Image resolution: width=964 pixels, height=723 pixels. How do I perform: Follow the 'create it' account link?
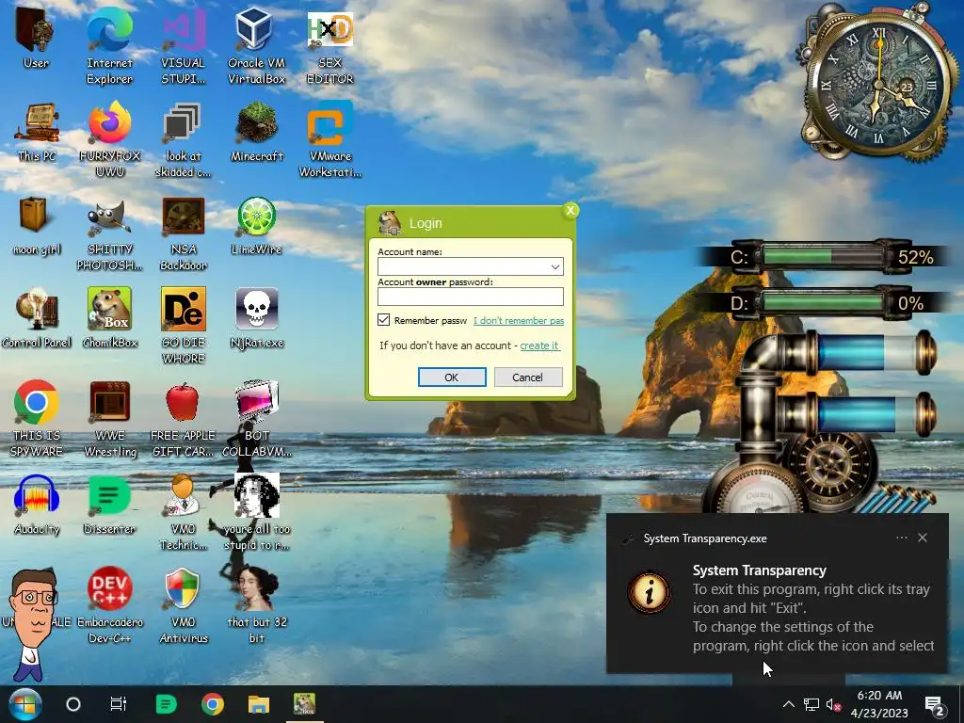(x=539, y=345)
